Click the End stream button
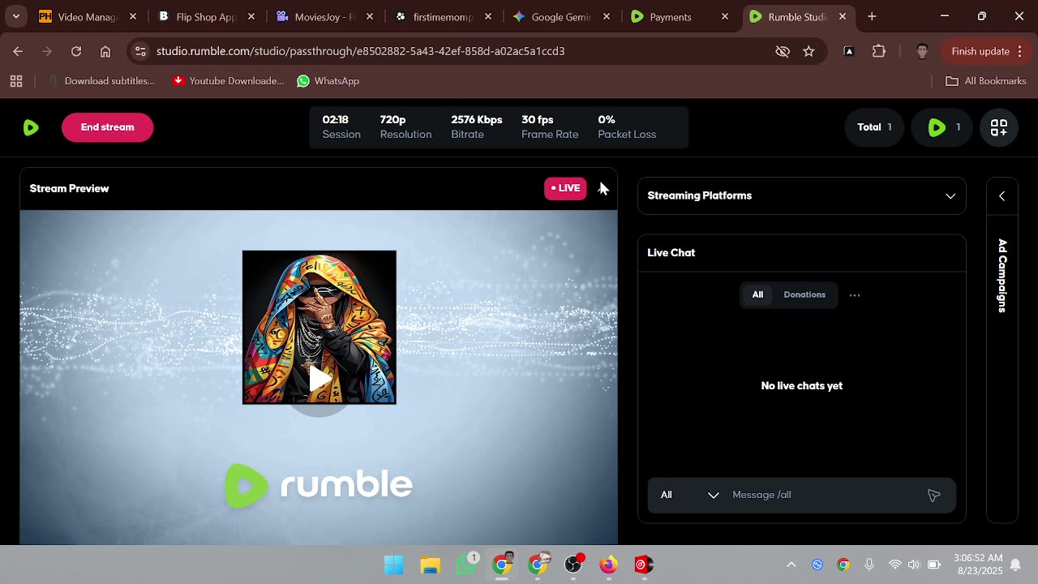Image resolution: width=1038 pixels, height=584 pixels. (x=107, y=127)
